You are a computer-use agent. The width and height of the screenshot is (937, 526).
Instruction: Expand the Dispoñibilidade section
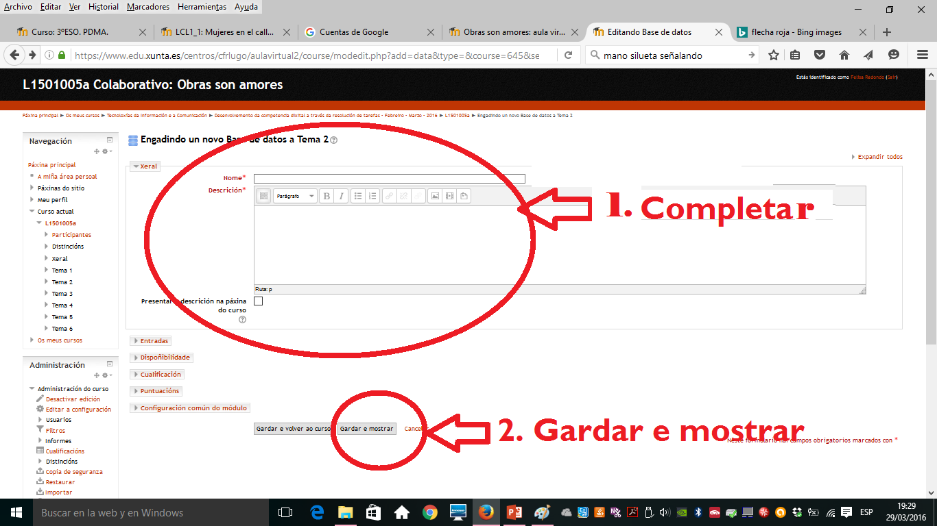[x=165, y=358]
